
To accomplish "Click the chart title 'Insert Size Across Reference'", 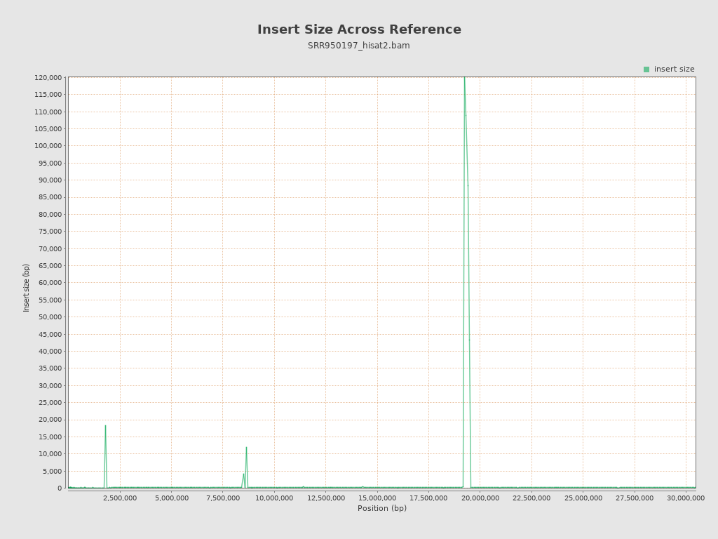I will [359, 29].
